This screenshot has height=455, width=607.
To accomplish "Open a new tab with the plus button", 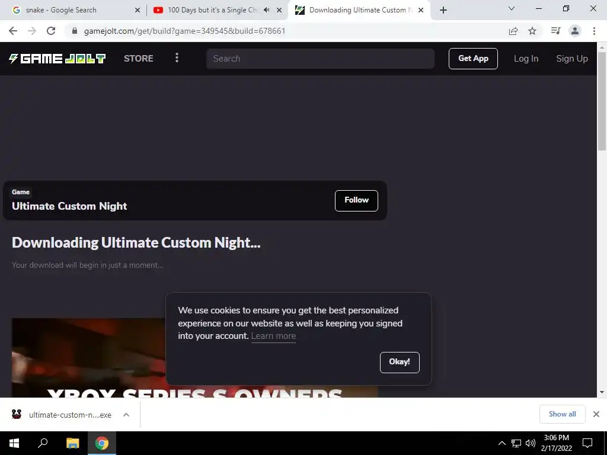I will [443, 10].
